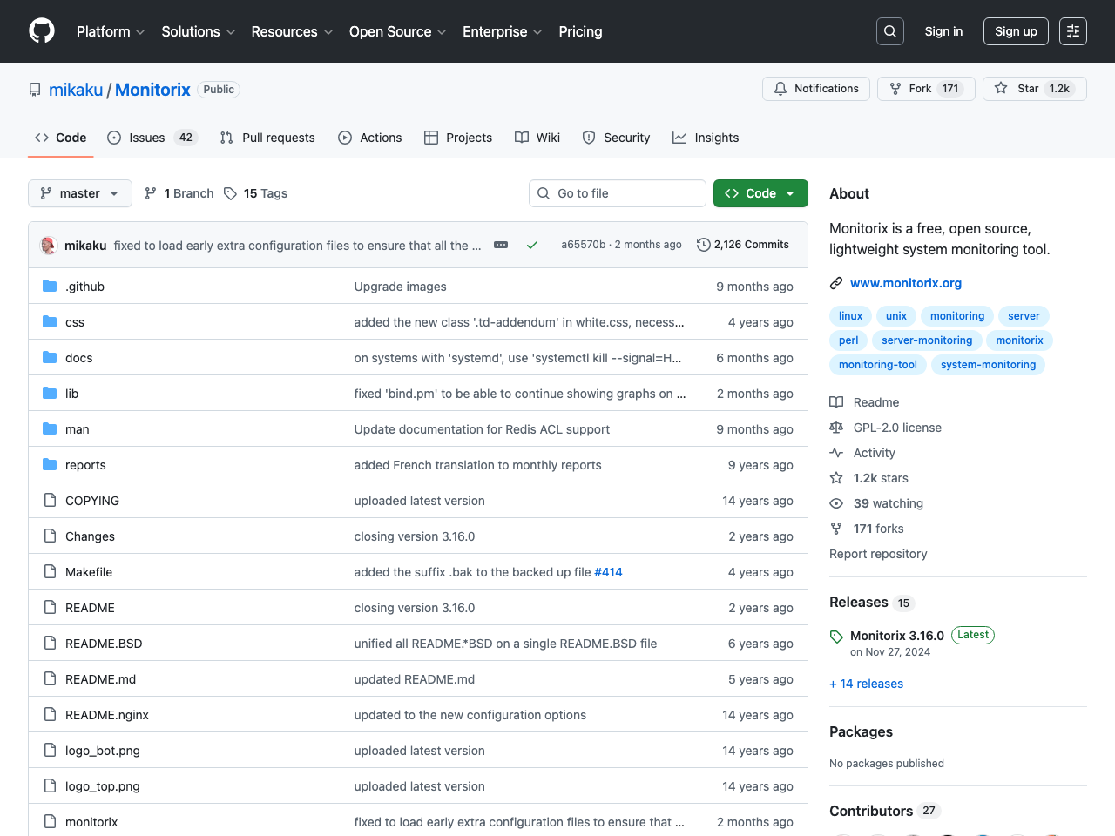The height and width of the screenshot is (836, 1115).
Task: Open the command palette icon next to Sign up
Action: click(x=1072, y=30)
